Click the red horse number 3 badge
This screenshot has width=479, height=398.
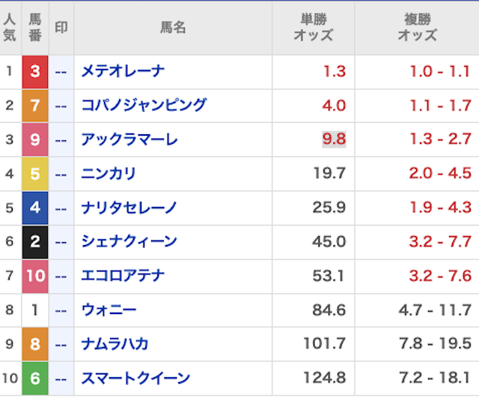(35, 72)
